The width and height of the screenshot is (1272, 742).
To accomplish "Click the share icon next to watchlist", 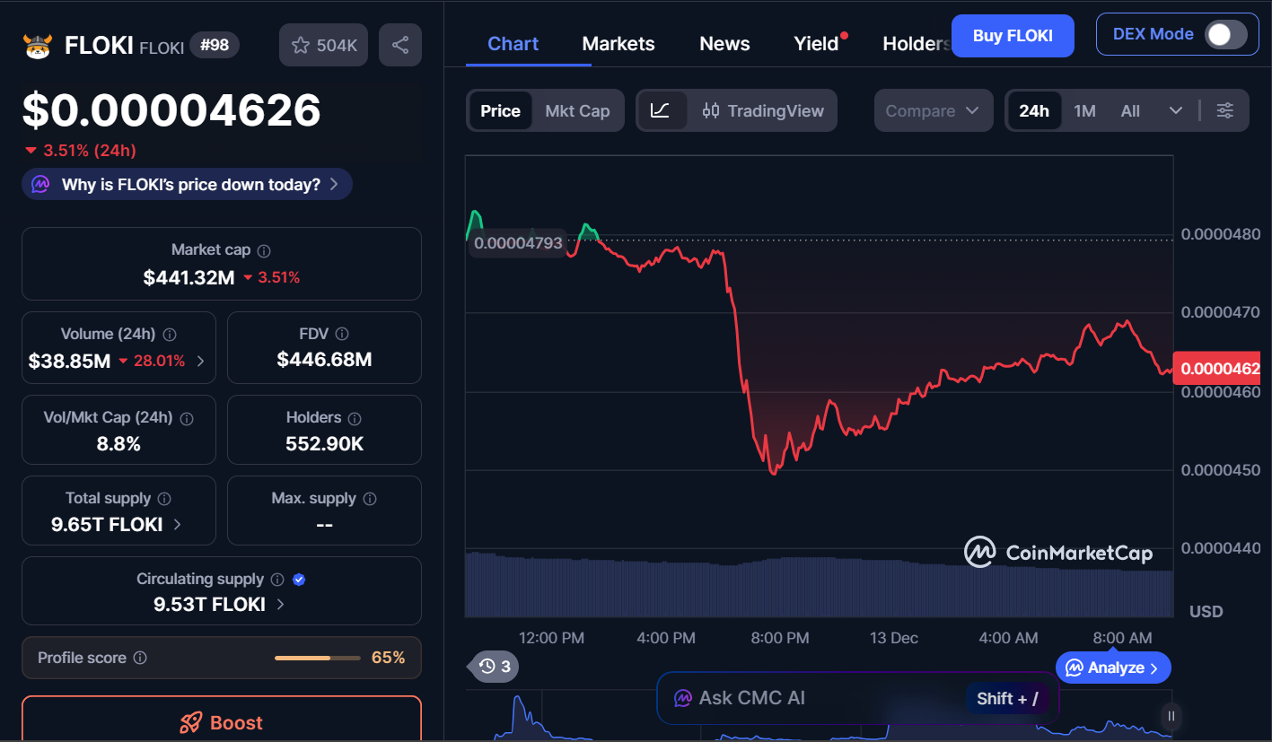I will (400, 45).
